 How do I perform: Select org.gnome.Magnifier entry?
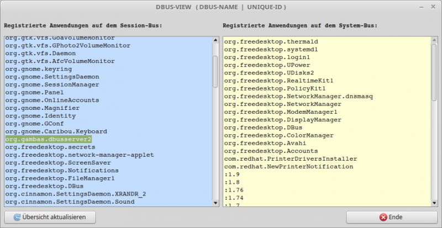[42, 108]
